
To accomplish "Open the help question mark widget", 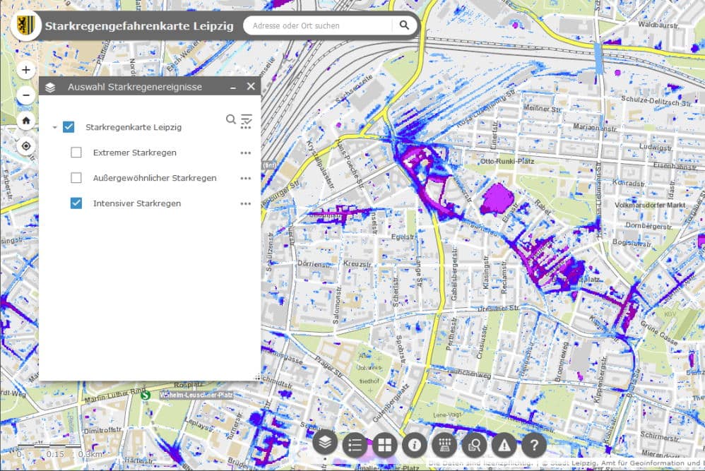I will click(534, 444).
